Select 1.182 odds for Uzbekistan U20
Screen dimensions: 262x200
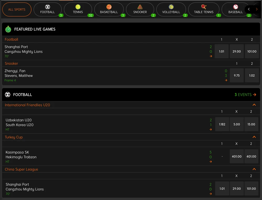[222, 124]
